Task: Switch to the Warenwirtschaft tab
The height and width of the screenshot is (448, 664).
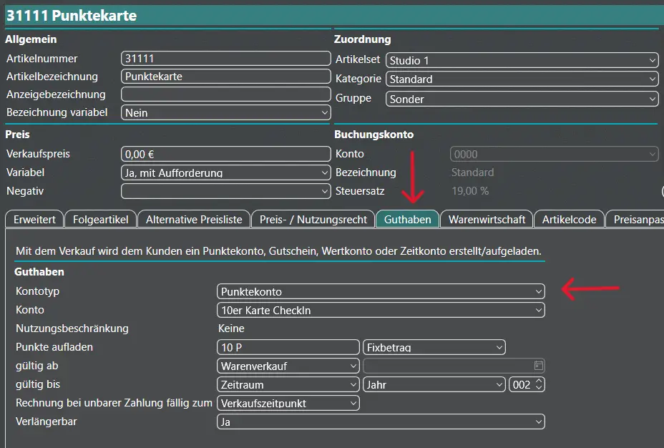Action: (487, 219)
